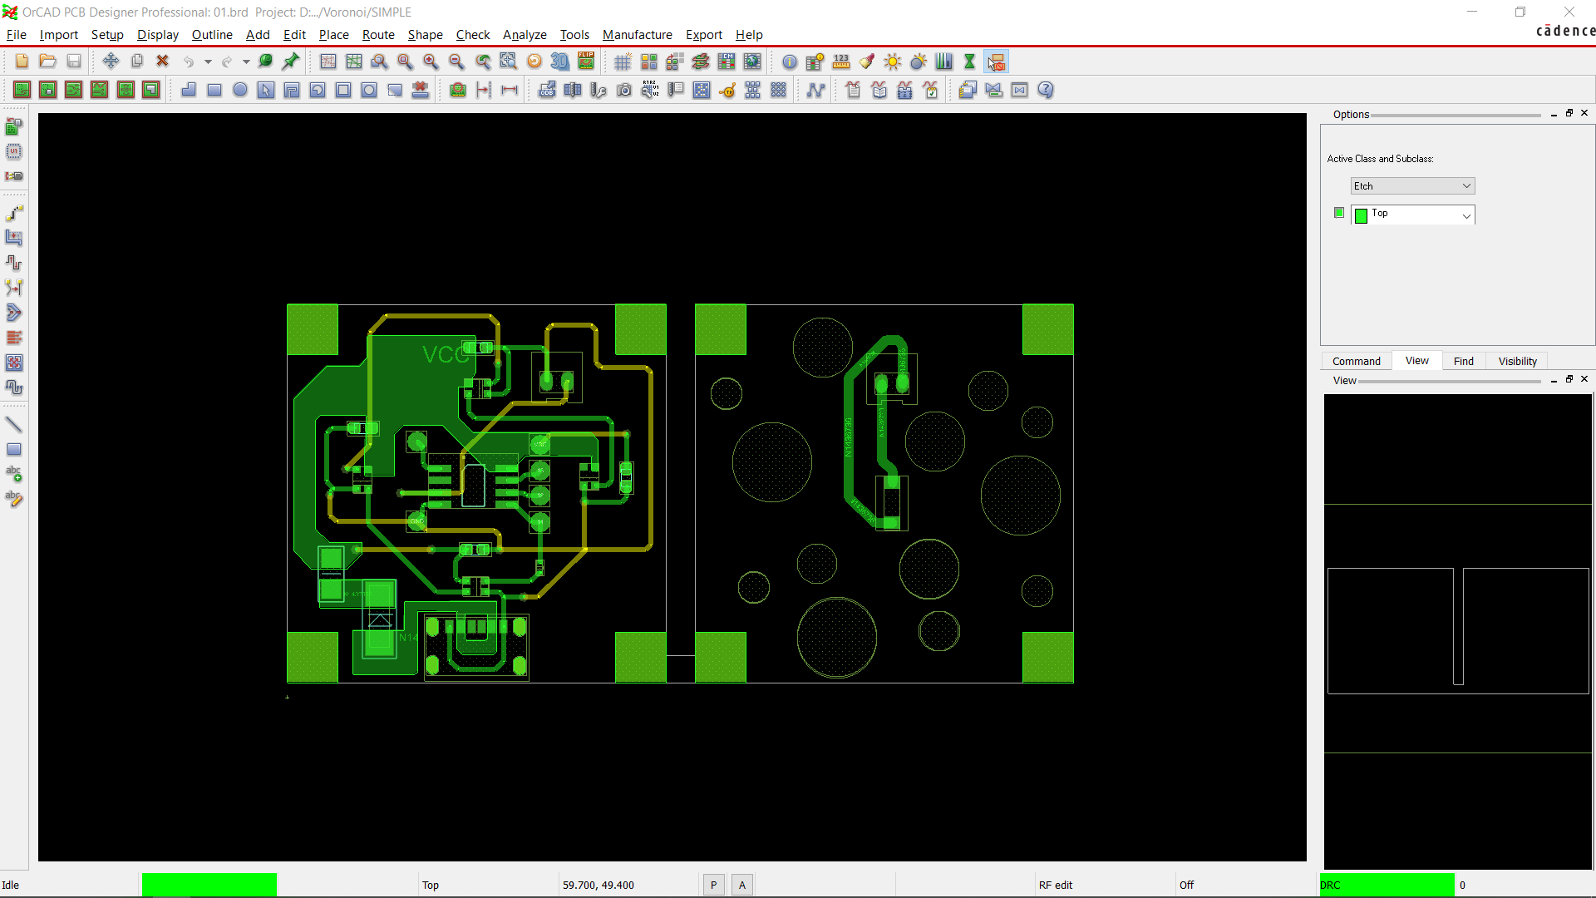Open the undo history dropdown arrow

coord(208,62)
